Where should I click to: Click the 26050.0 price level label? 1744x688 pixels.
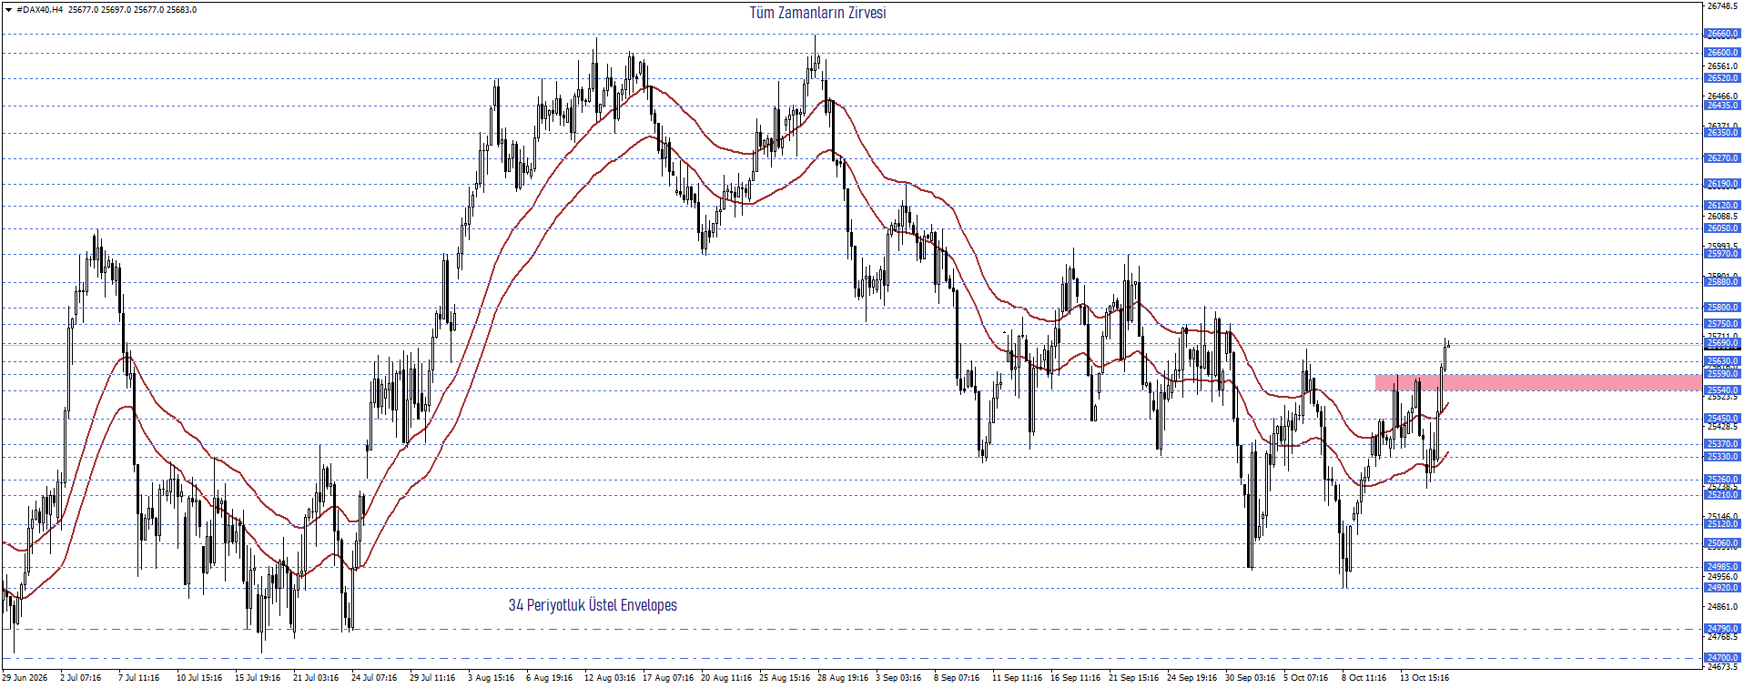[x=1722, y=228]
